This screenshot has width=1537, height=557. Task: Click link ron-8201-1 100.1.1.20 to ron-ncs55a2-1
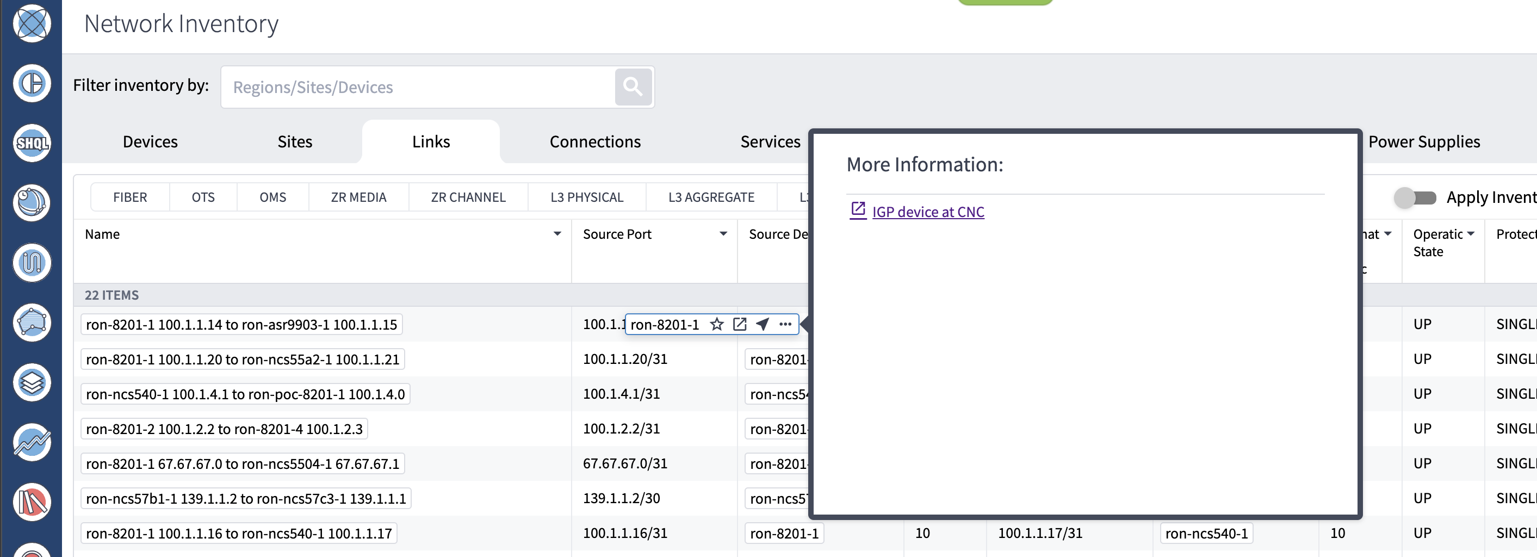(243, 360)
